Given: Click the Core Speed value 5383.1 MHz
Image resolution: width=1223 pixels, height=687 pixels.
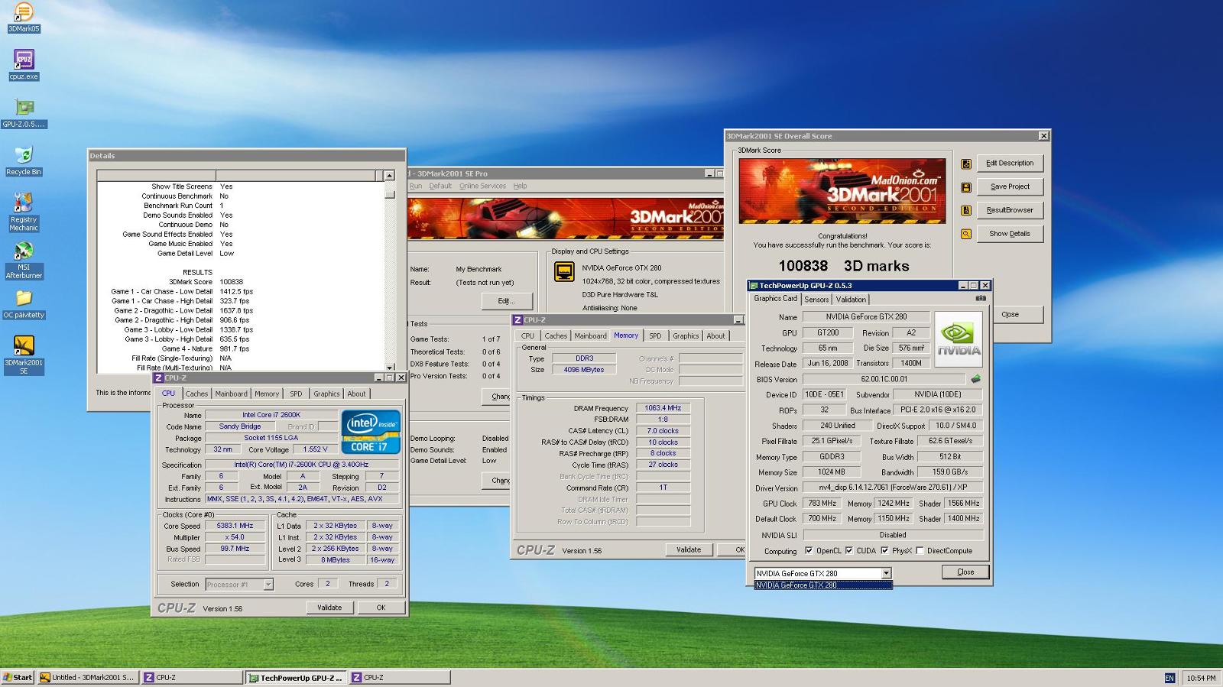Looking at the screenshot, I should coord(235,526).
